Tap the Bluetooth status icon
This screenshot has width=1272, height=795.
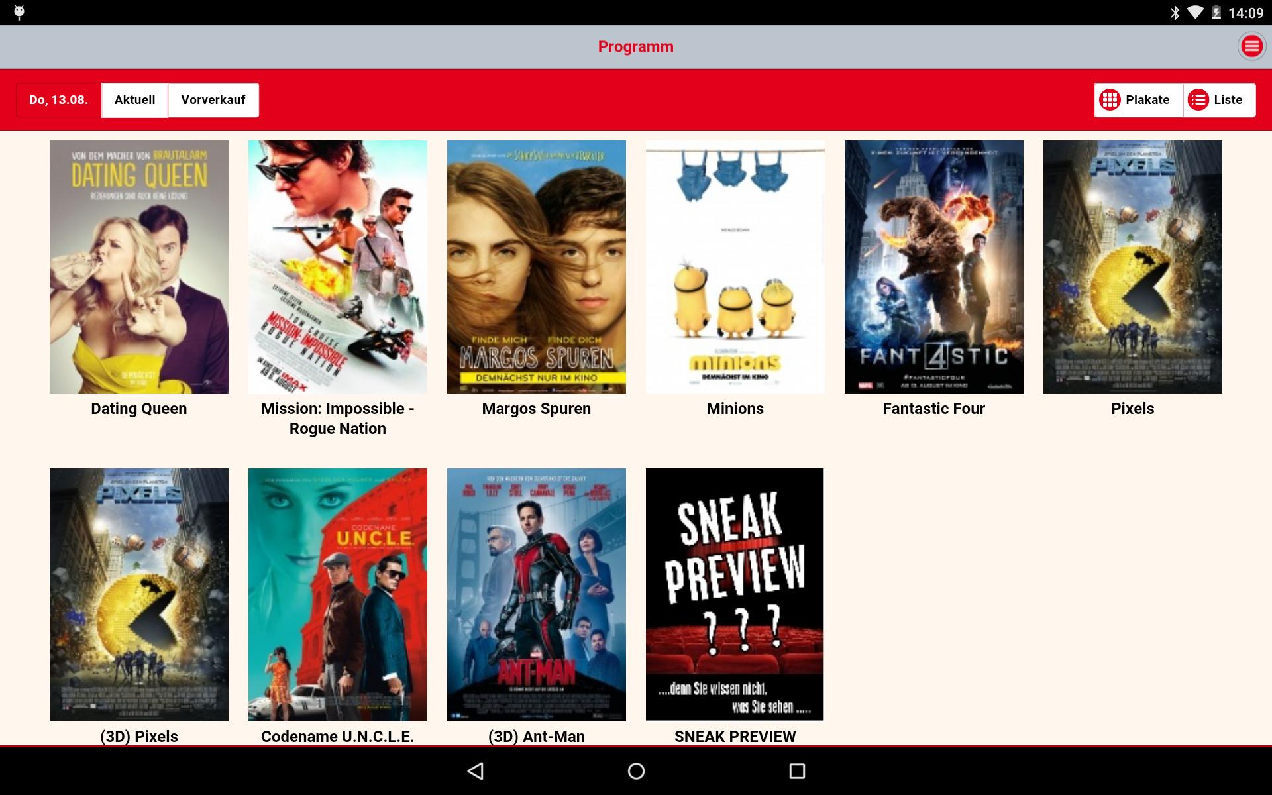tap(1175, 13)
